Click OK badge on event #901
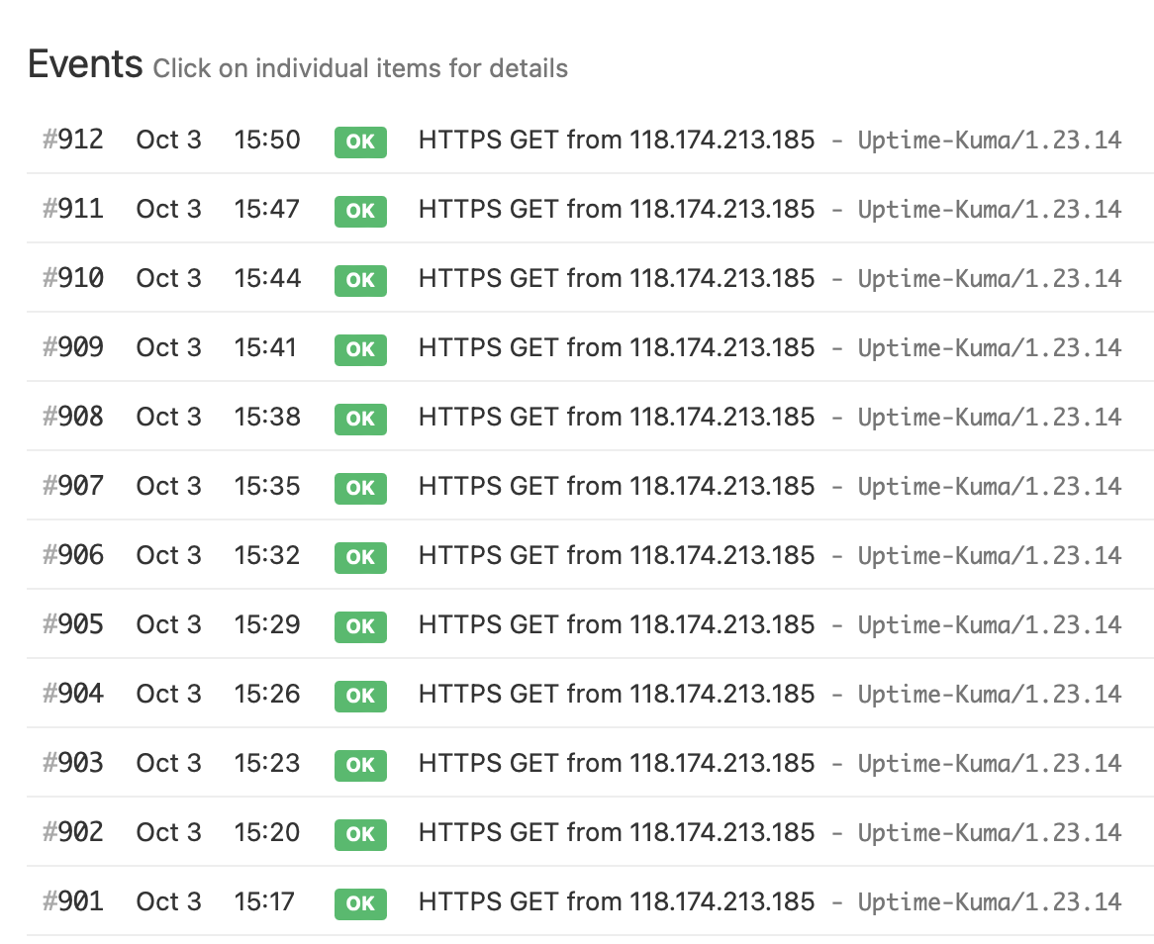Screen dimensions: 1154x944 (x=360, y=902)
